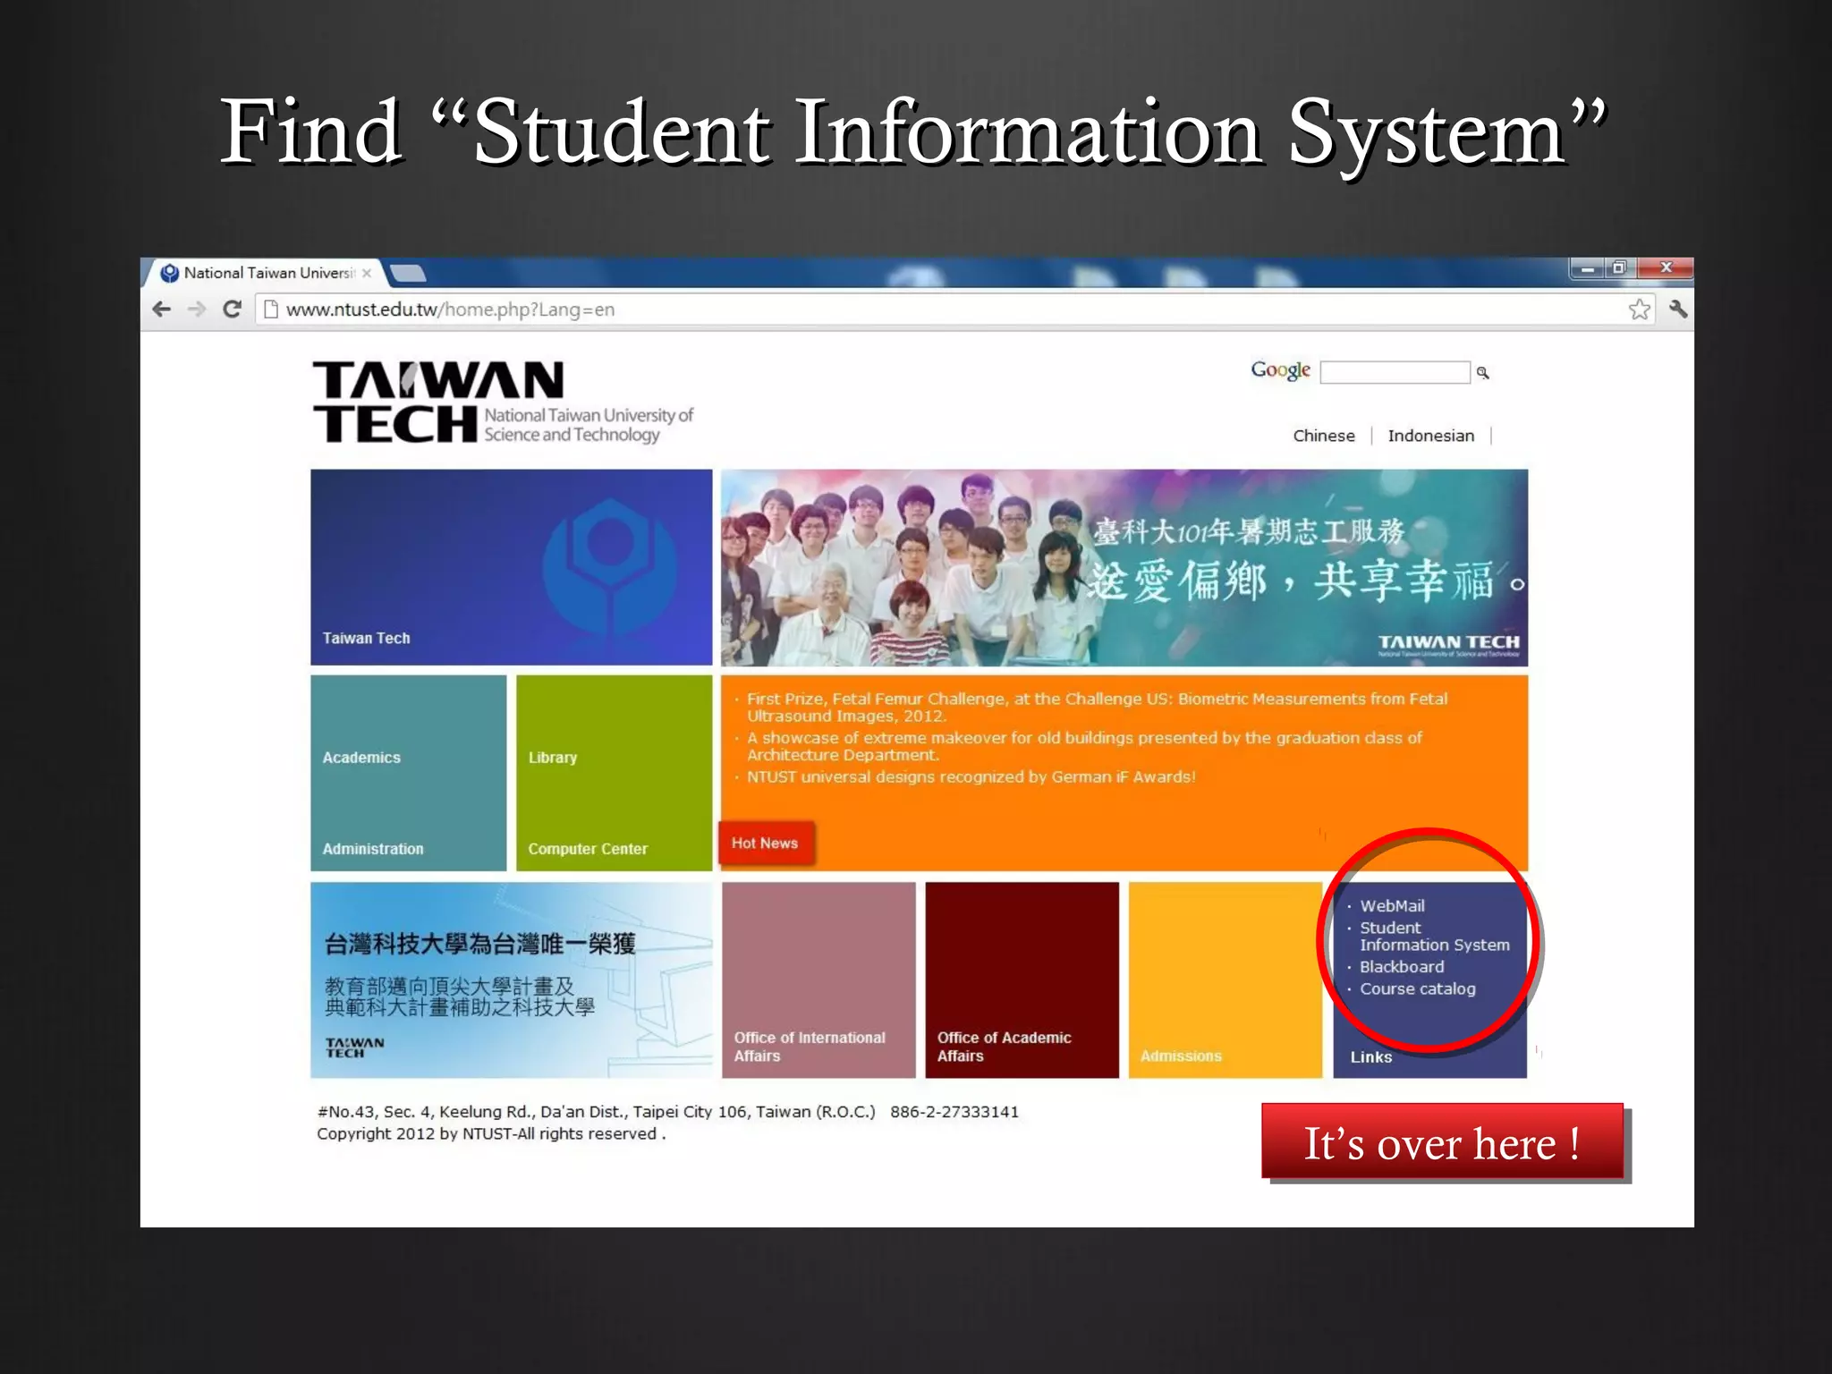This screenshot has width=1832, height=1374.
Task: Open the Blackboard link
Action: pyautogui.click(x=1401, y=967)
